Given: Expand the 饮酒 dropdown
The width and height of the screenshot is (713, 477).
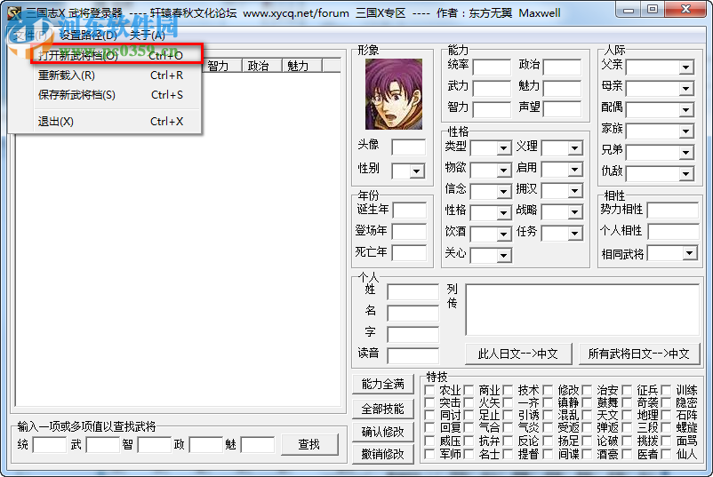Looking at the screenshot, I should (x=503, y=234).
